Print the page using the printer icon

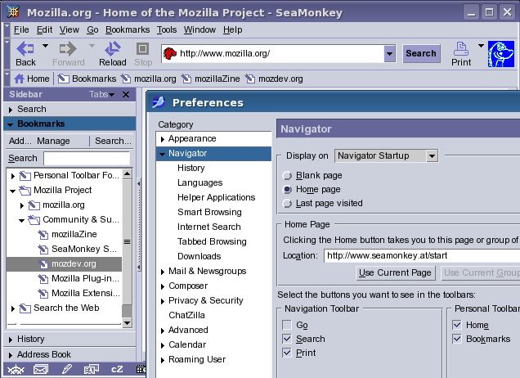[x=460, y=49]
